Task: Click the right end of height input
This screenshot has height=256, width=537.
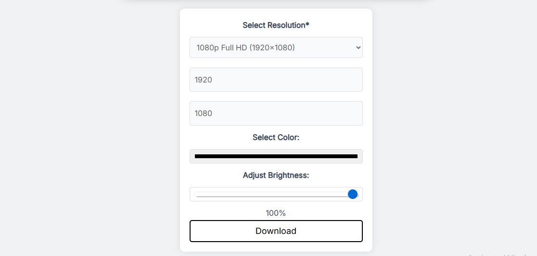Action: (356, 113)
